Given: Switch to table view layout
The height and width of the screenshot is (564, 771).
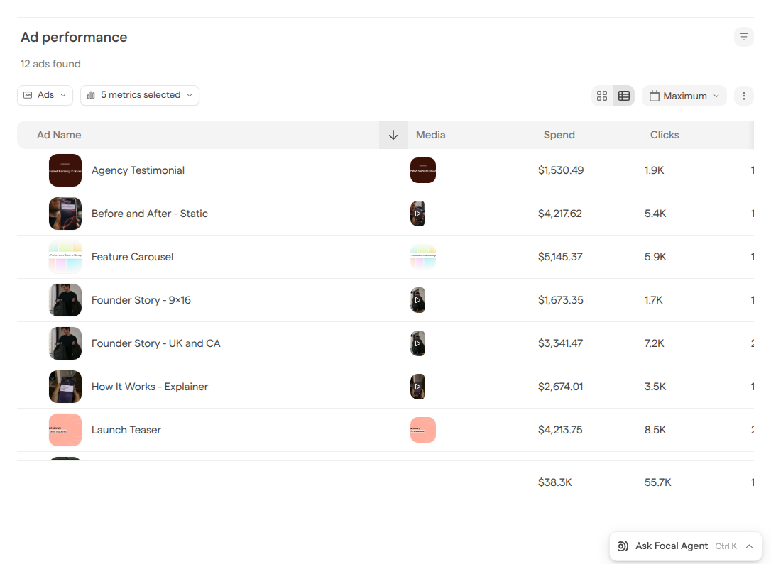Looking at the screenshot, I should pyautogui.click(x=623, y=96).
